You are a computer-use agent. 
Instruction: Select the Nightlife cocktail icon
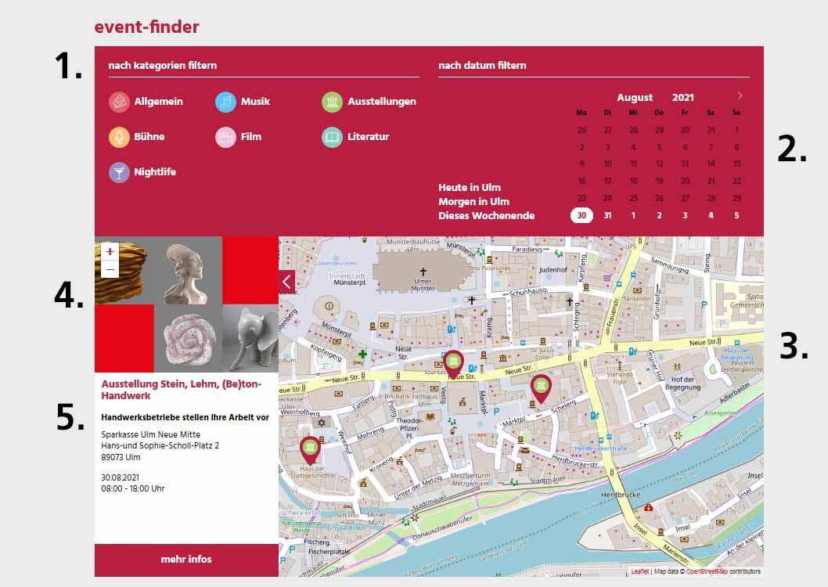click(x=119, y=172)
